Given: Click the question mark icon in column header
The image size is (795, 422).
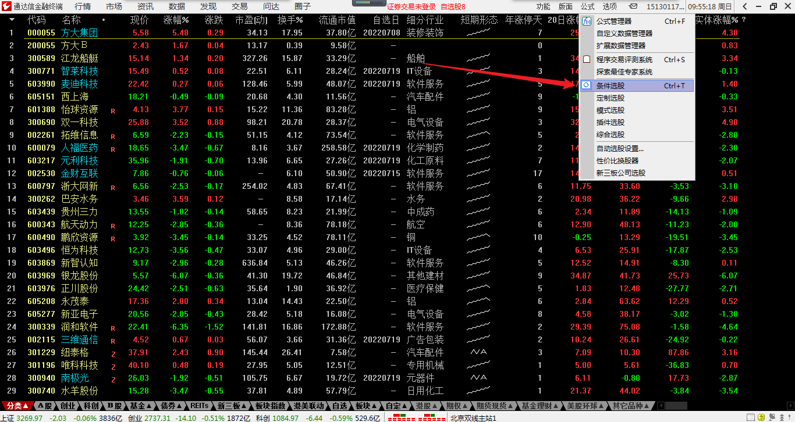Looking at the screenshot, I should tap(743, 20).
